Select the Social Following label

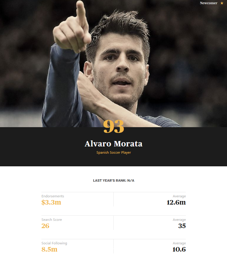coord(54,243)
